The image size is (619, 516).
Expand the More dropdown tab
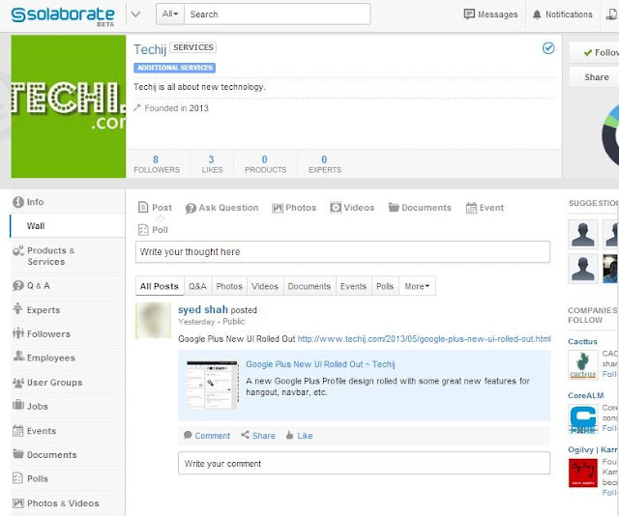click(417, 286)
